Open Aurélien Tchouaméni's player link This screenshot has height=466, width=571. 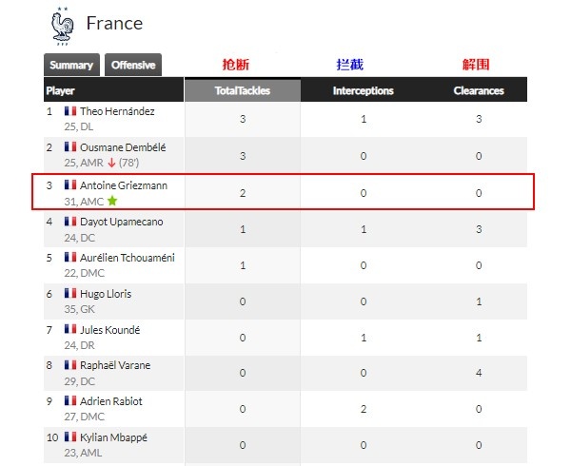coord(128,258)
